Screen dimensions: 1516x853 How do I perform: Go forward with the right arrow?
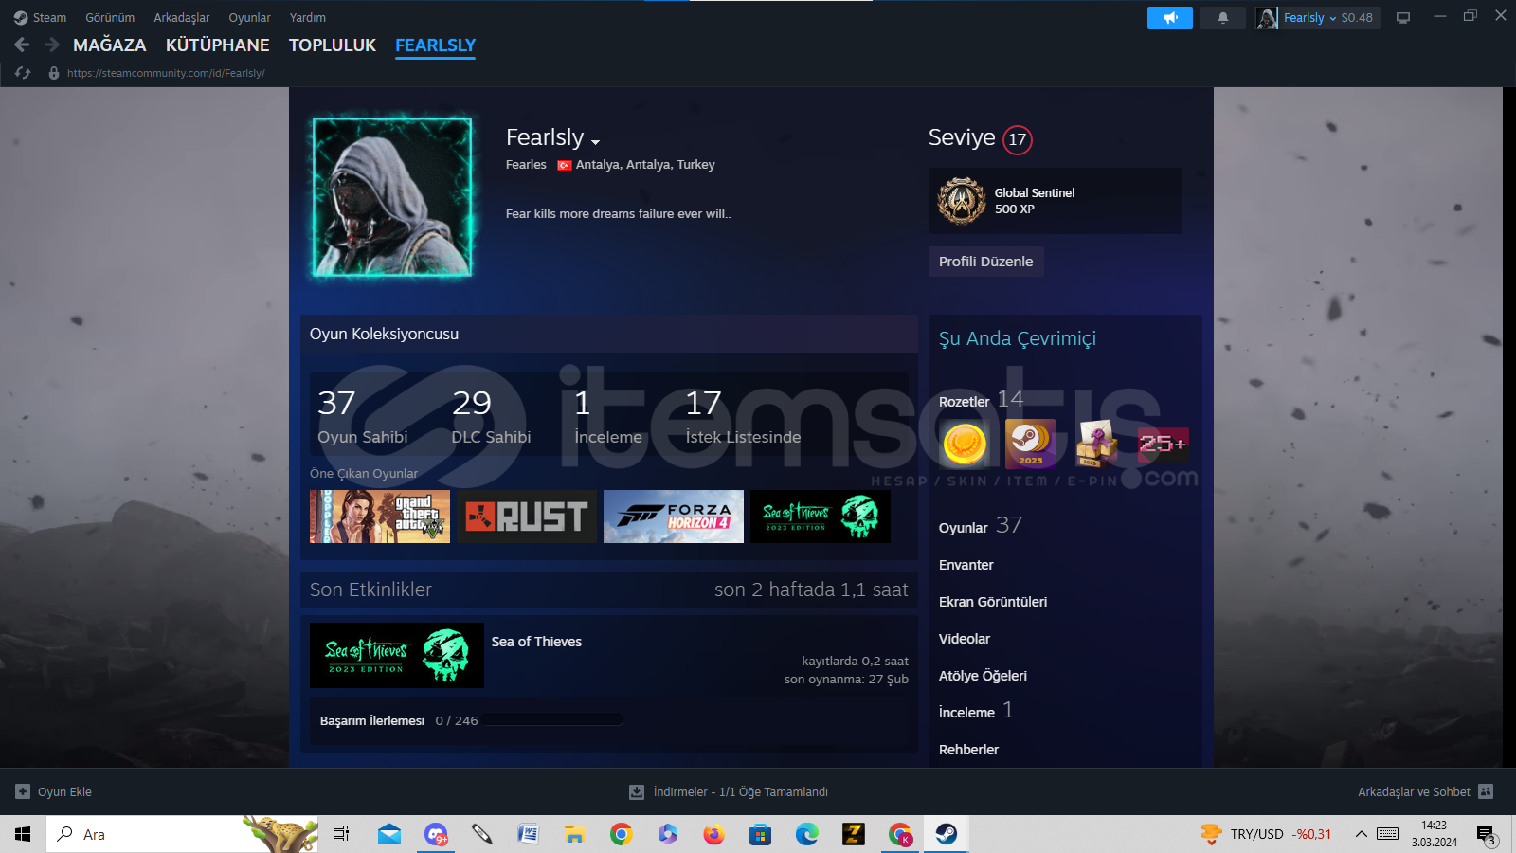point(52,45)
